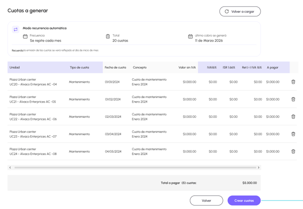Click the UC22 - Alvaco Enterprices AC -06 unit

(33, 119)
